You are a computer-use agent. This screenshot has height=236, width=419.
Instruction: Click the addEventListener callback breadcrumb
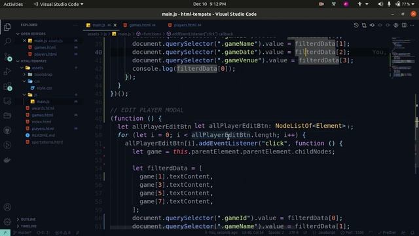200,34
